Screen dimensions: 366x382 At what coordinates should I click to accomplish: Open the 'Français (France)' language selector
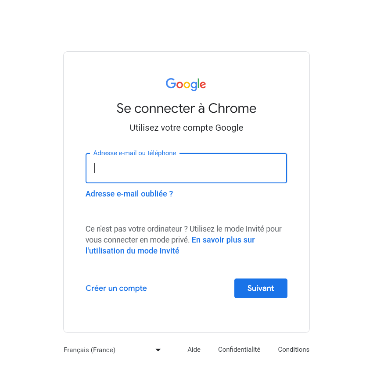click(x=112, y=350)
